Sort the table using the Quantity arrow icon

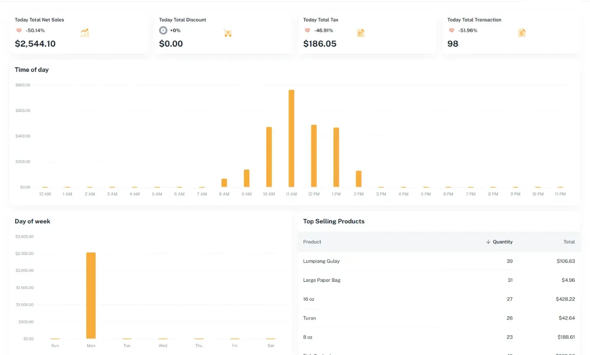488,242
